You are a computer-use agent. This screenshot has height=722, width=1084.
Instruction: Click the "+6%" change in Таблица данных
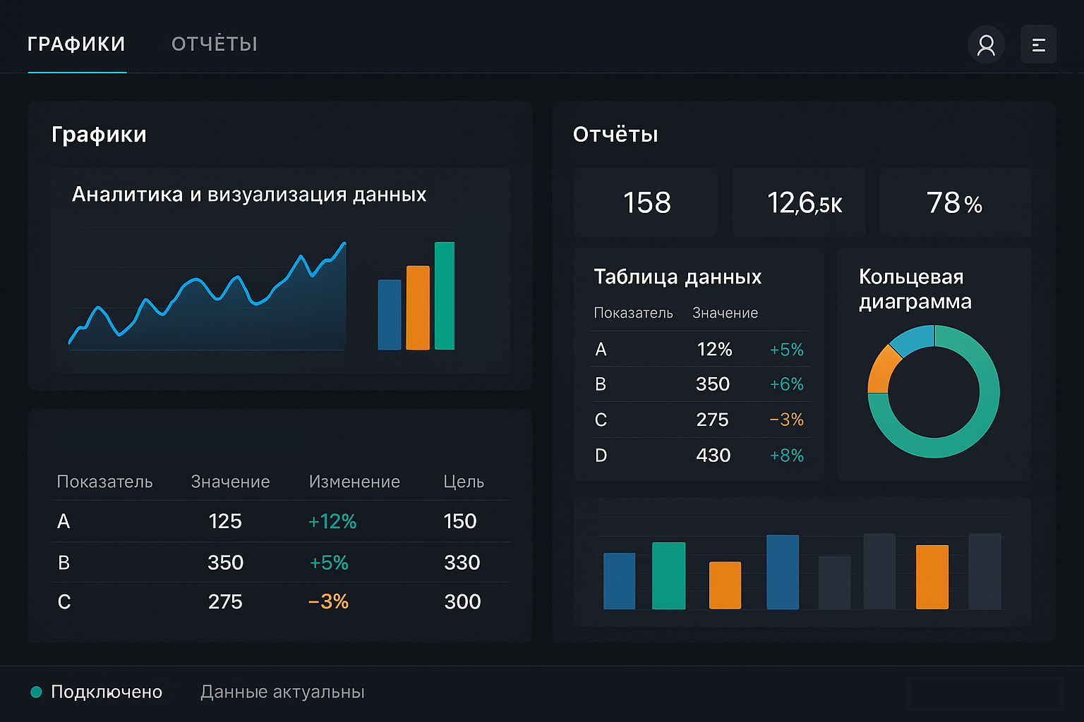pyautogui.click(x=786, y=384)
